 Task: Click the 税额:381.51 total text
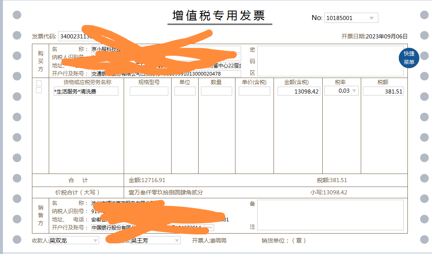(x=332, y=180)
